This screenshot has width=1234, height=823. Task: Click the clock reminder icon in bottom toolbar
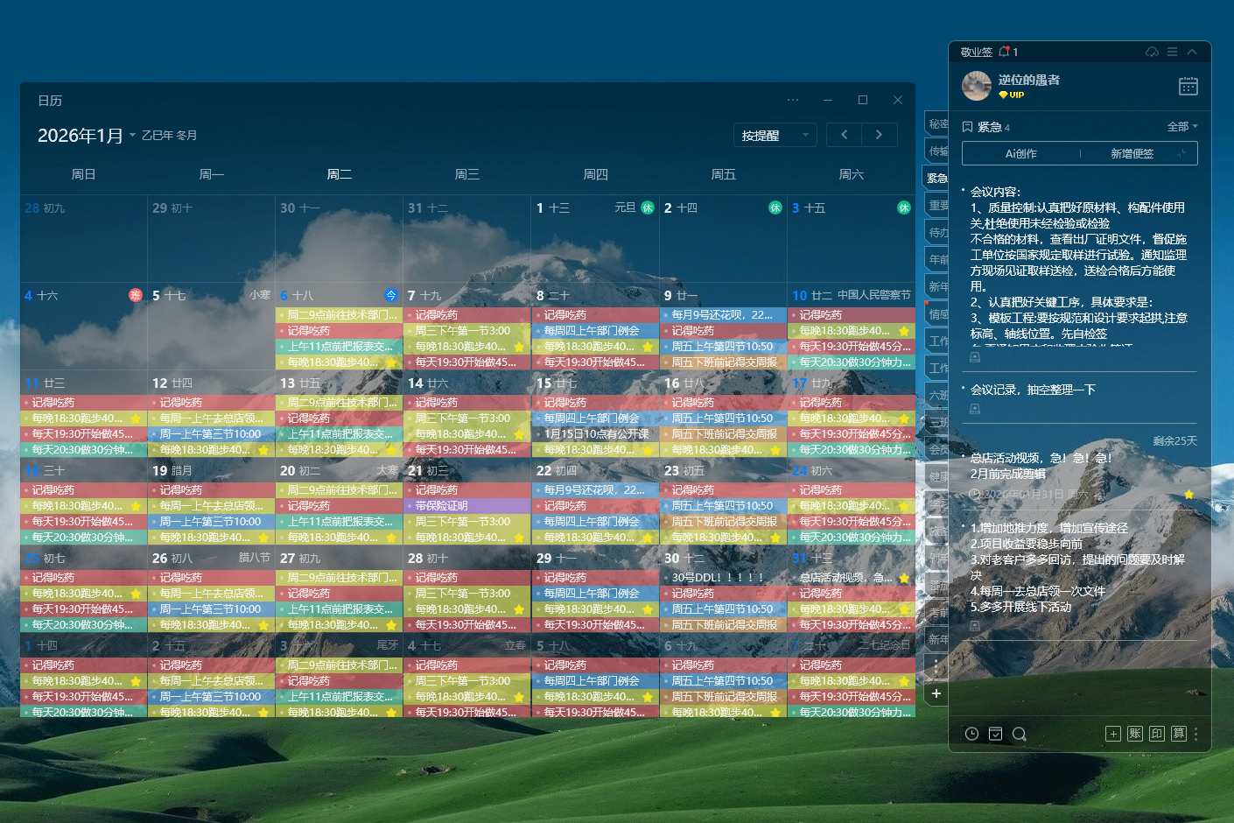coord(971,734)
